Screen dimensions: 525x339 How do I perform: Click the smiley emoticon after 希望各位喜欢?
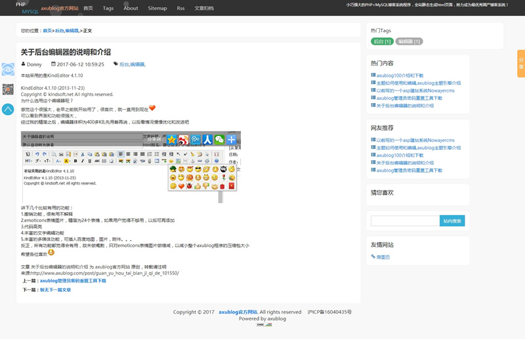coord(51,252)
